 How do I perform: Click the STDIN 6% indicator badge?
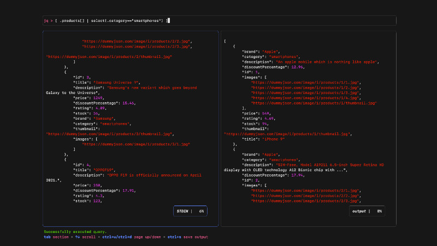pyautogui.click(x=190, y=211)
